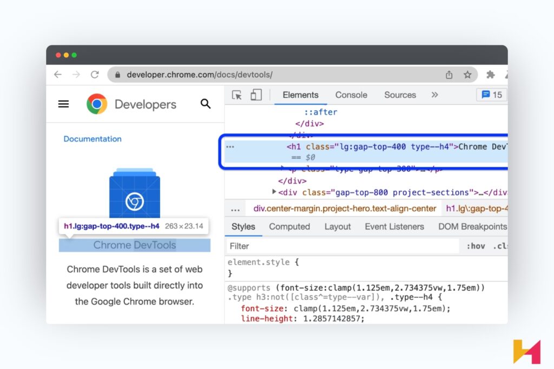The image size is (554, 369).
Task: Click the Chrome Developers logo
Action: tap(96, 104)
